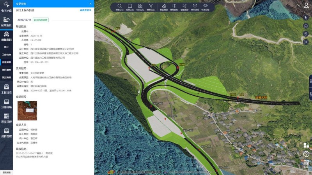Open the QR code icon
This screenshot has width=312, height=175.
[306, 163]
